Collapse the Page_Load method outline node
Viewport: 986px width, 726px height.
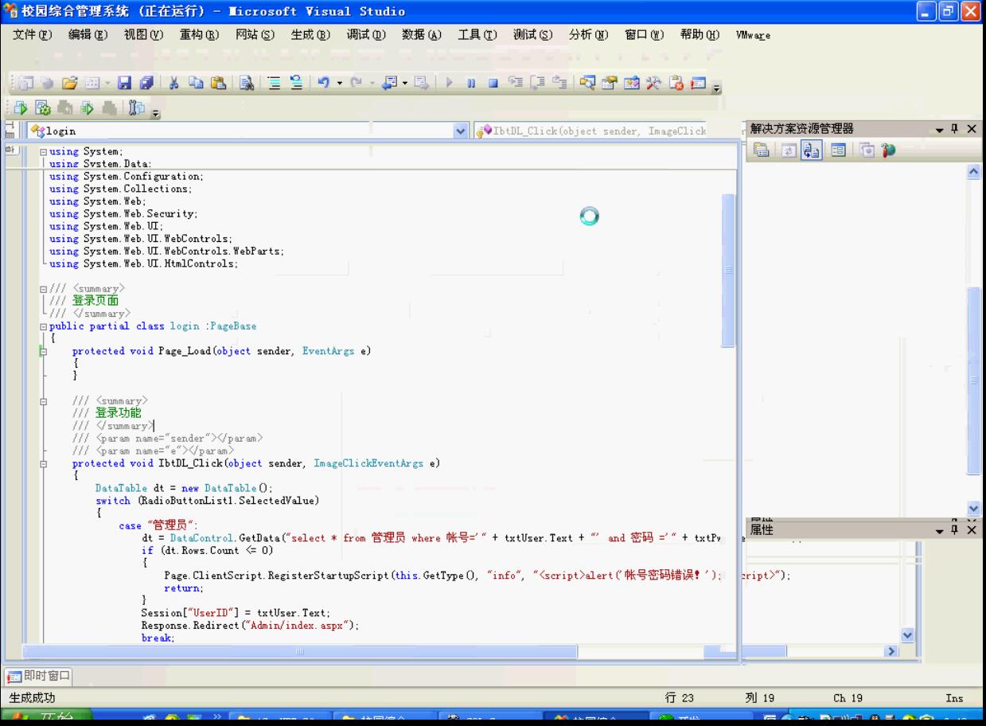45,351
